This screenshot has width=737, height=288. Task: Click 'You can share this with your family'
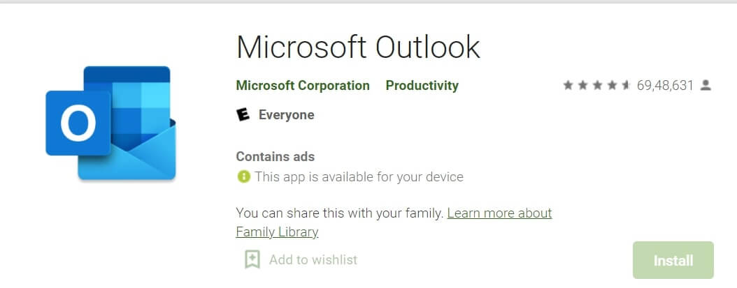pyautogui.click(x=339, y=213)
